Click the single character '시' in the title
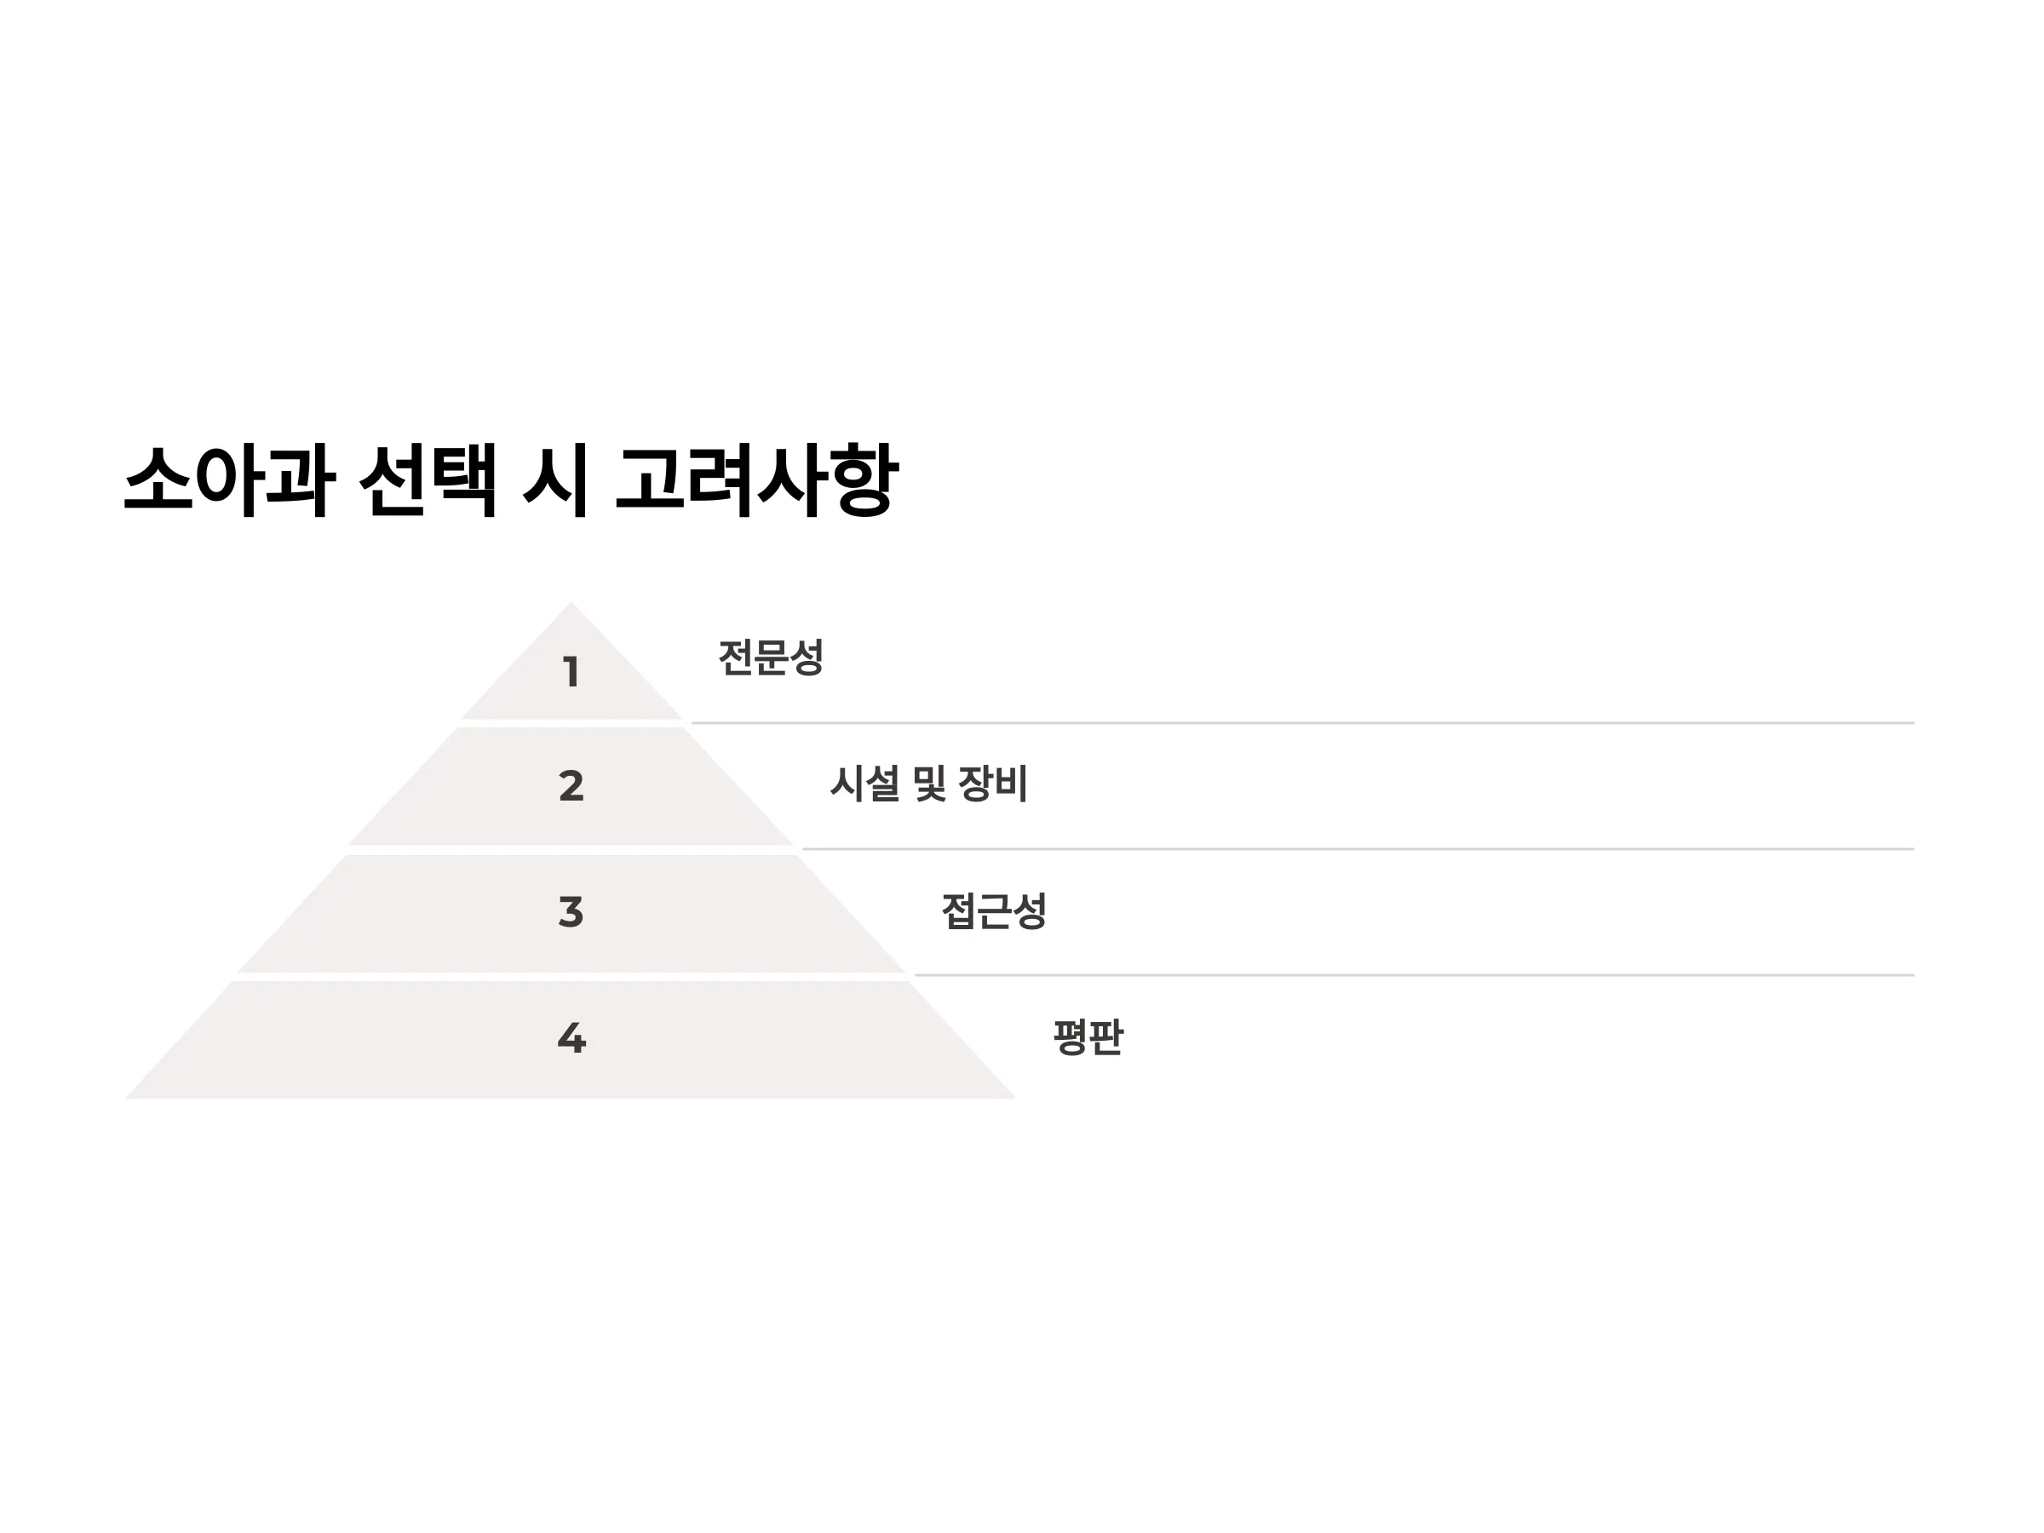This screenshot has height=1533, width=2044. (556, 479)
